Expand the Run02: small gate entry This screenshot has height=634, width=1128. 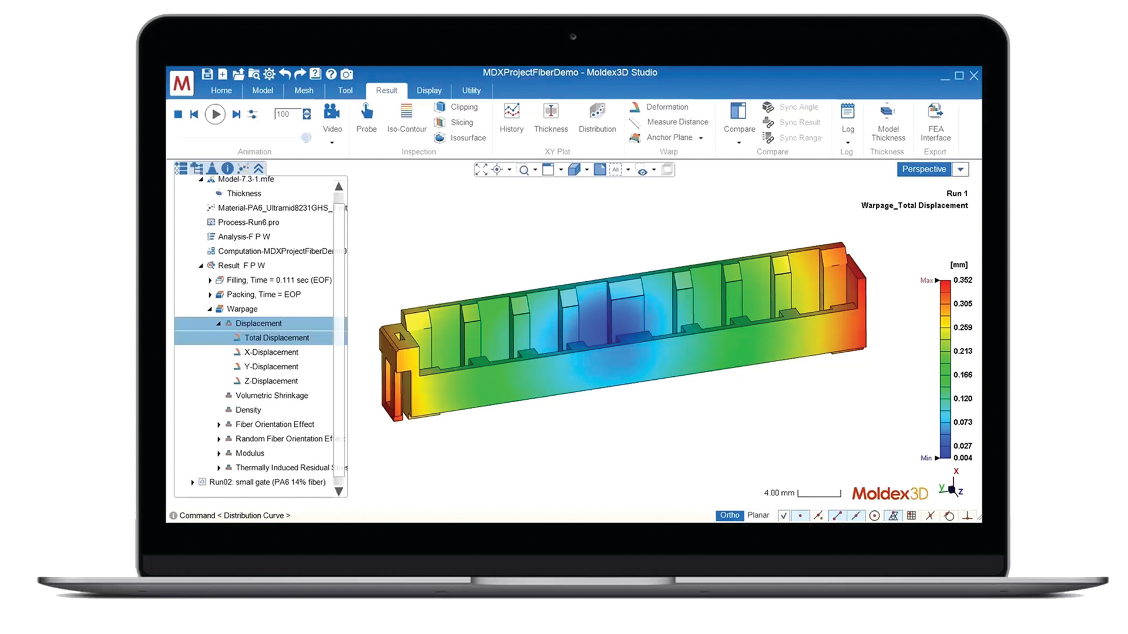tap(192, 481)
